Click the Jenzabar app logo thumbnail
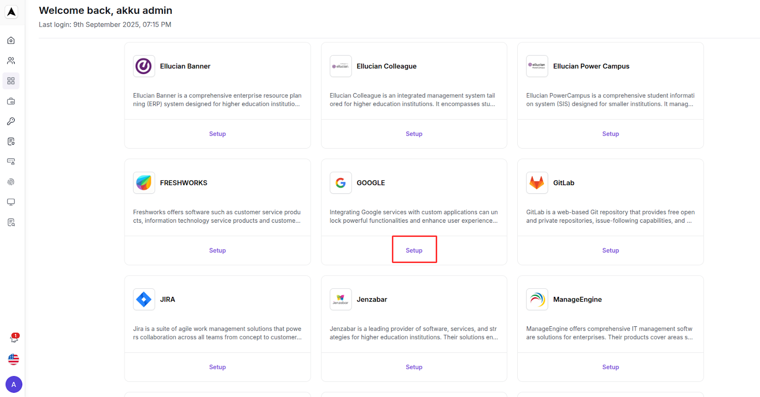 pos(341,299)
